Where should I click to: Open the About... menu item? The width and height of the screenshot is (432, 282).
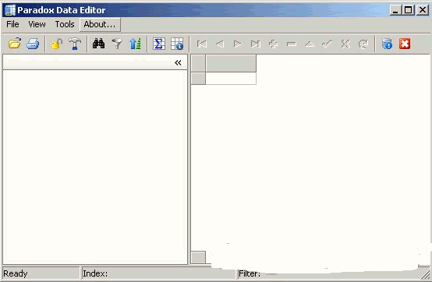[x=100, y=24]
